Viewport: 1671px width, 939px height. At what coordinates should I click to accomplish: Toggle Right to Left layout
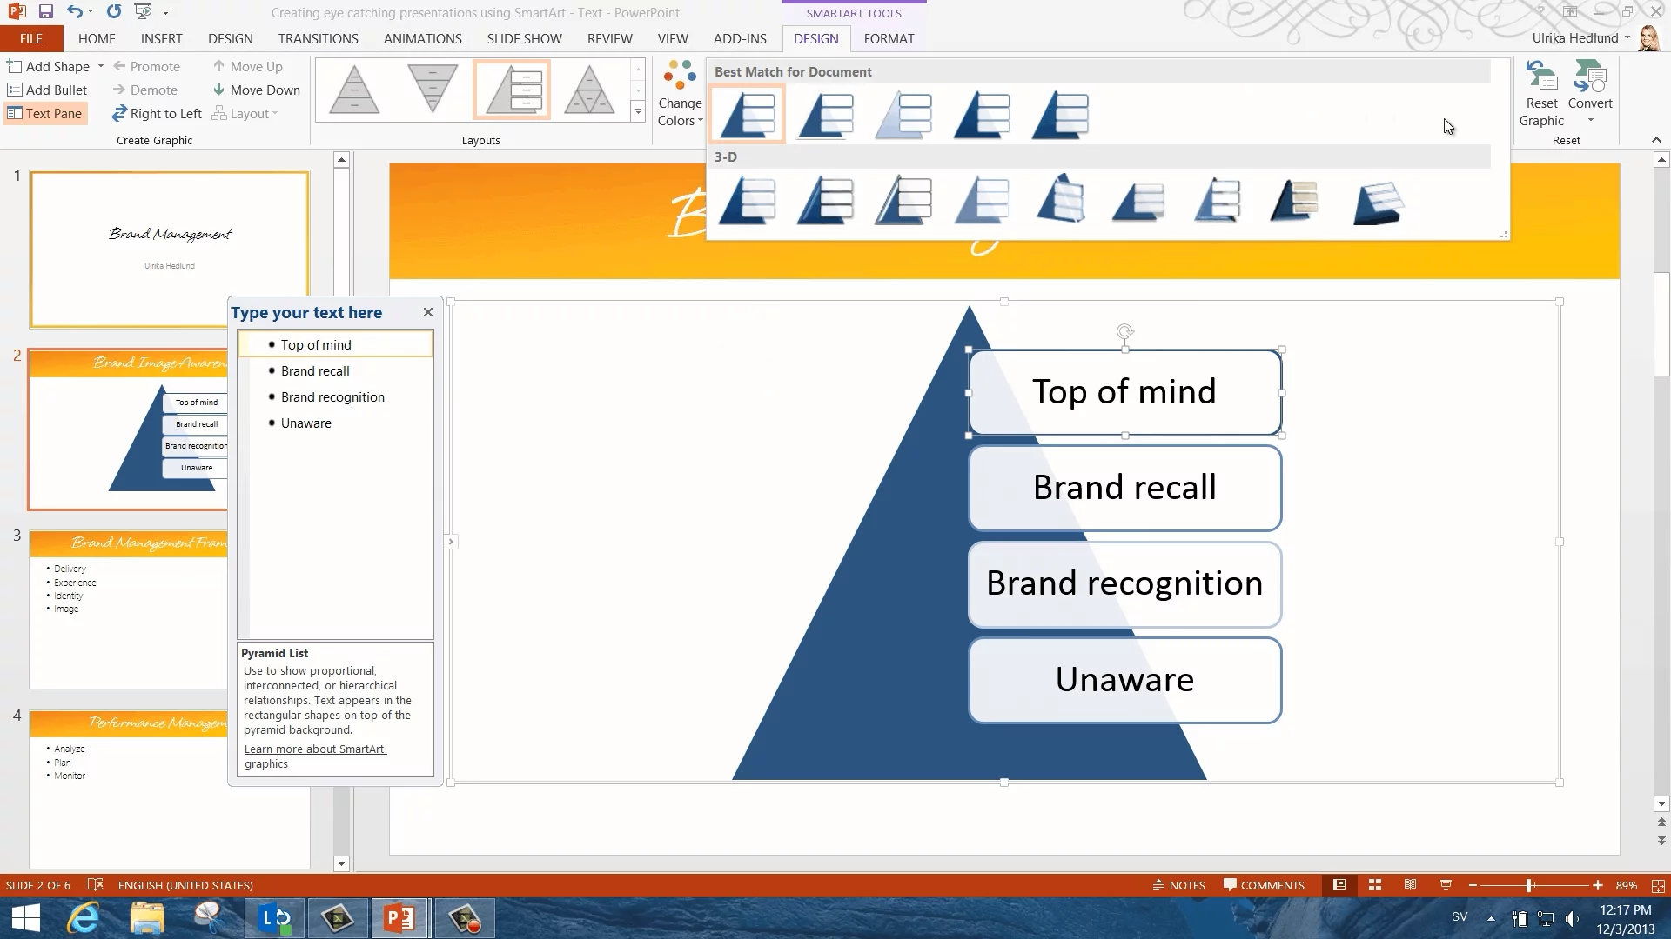pyautogui.click(x=157, y=113)
